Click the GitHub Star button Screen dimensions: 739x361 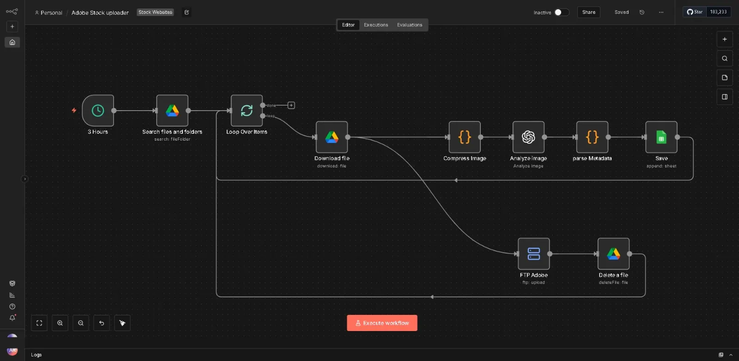coord(695,12)
